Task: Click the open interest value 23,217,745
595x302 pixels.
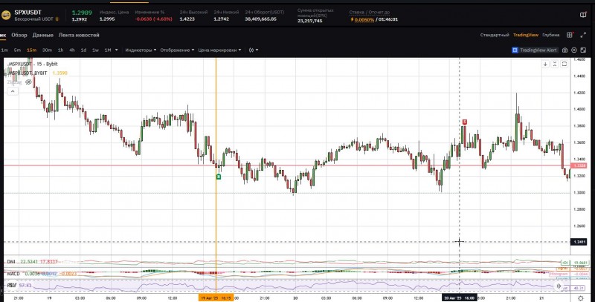Action: tap(310, 22)
